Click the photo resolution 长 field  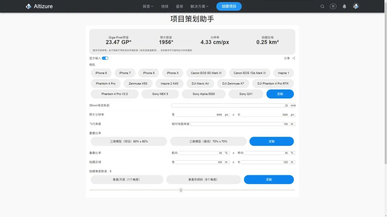pos(268,115)
